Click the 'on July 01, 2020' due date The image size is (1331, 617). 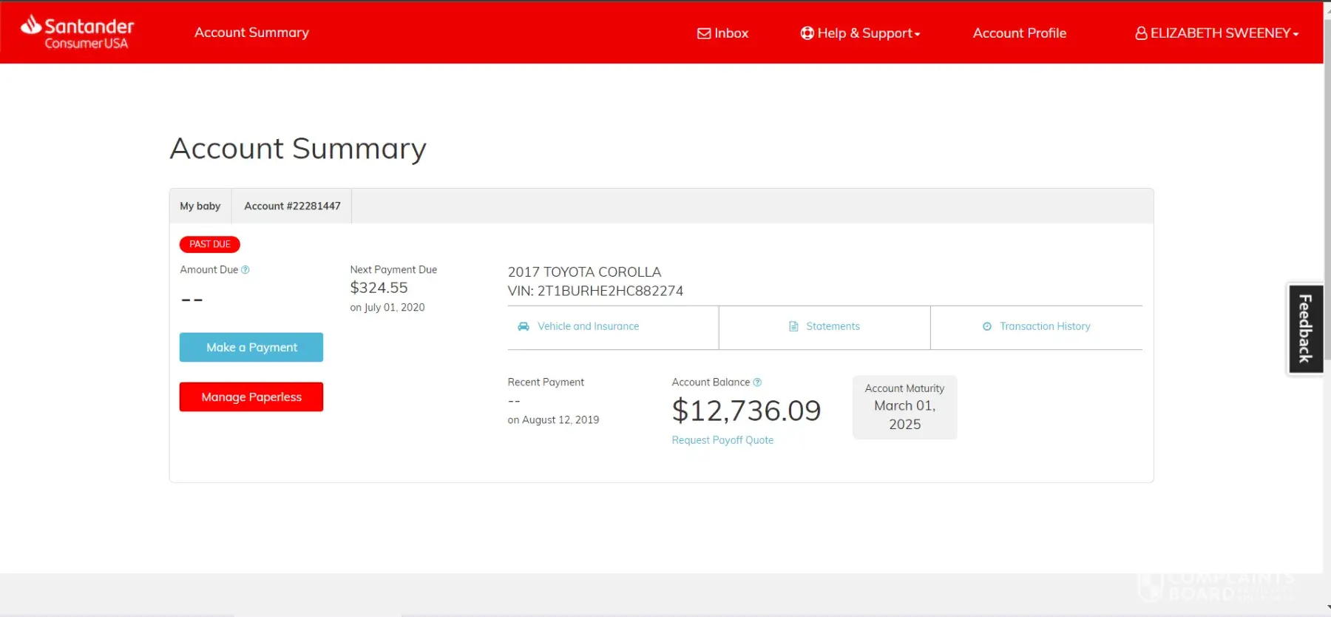click(387, 308)
